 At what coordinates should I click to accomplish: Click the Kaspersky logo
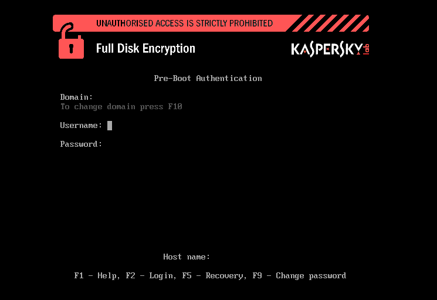tap(326, 49)
